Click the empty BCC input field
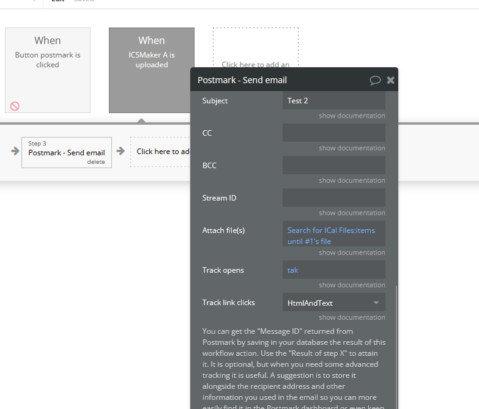This screenshot has height=409, width=479. click(333, 165)
